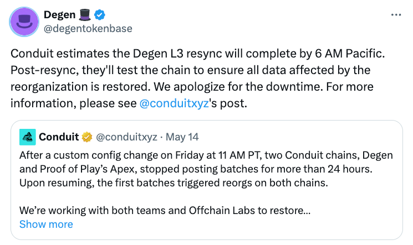This screenshot has height=245, width=413.
Task: Open the @degentokenbase handle
Action: (88, 28)
